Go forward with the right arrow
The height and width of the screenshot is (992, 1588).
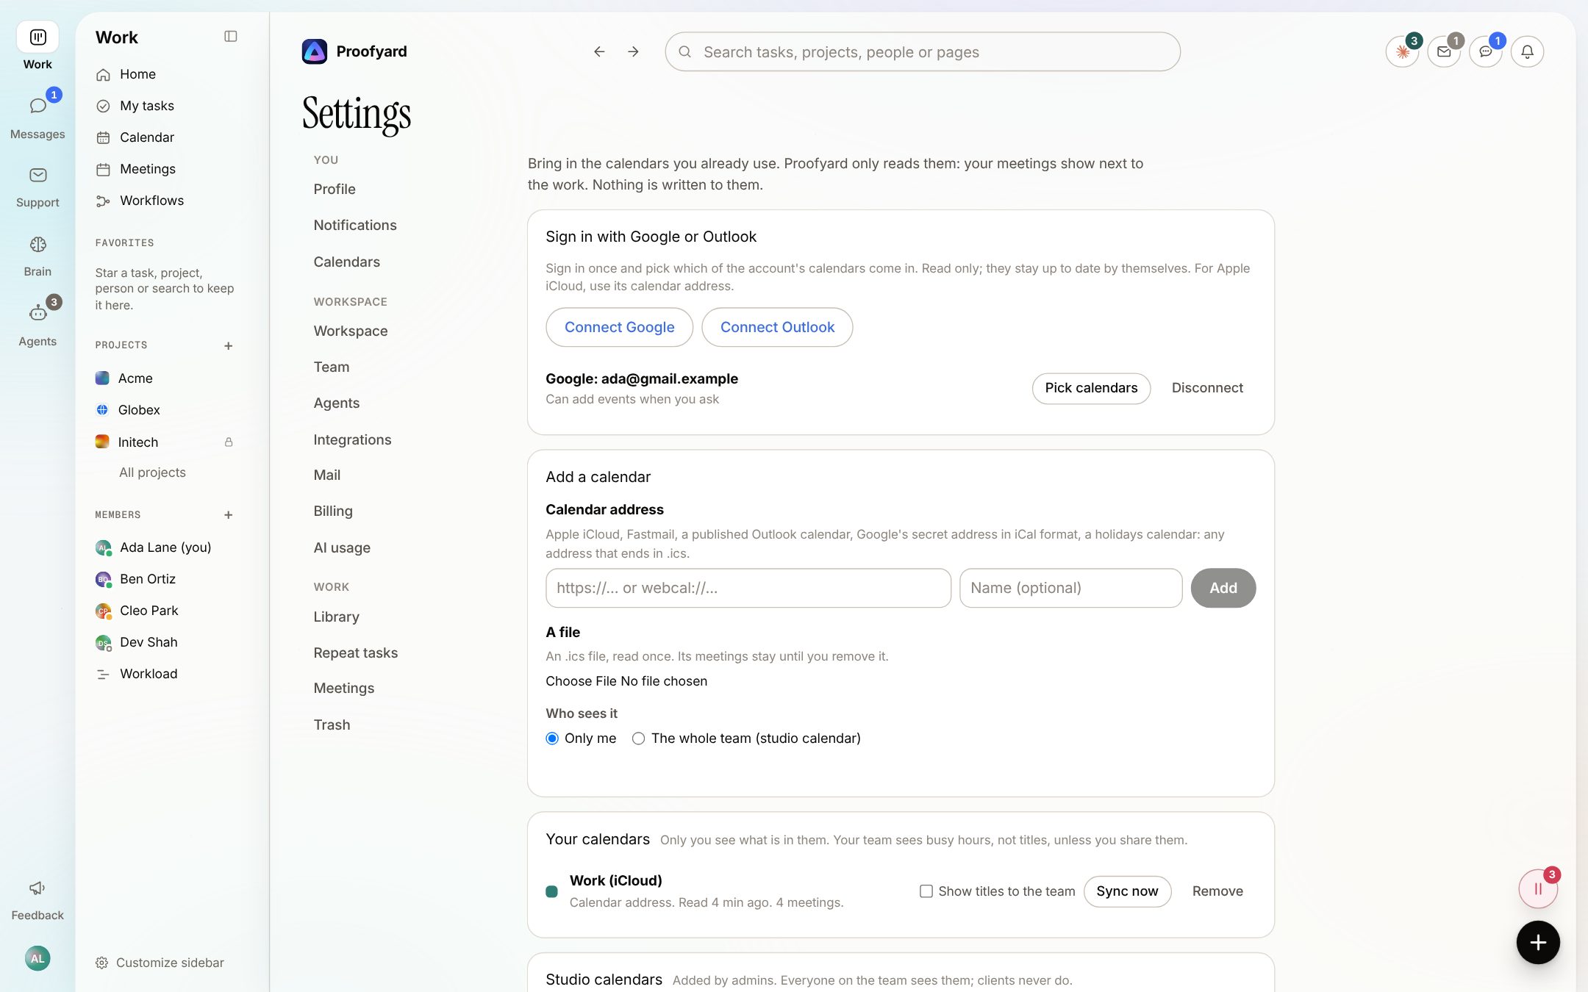[633, 52]
